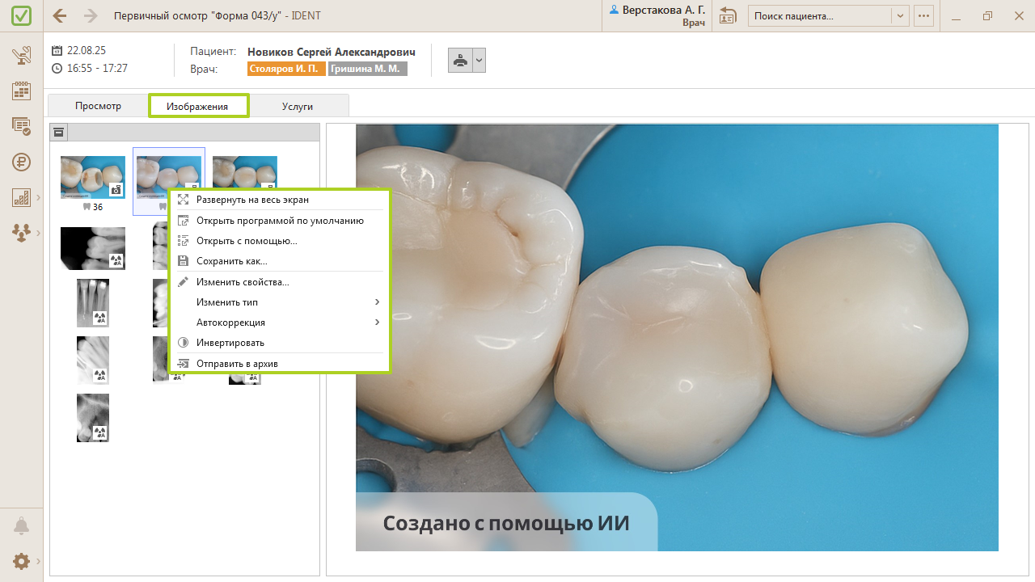The image size is (1035, 582).
Task: Click doctor tag Столяров И. П.
Action: click(x=286, y=69)
